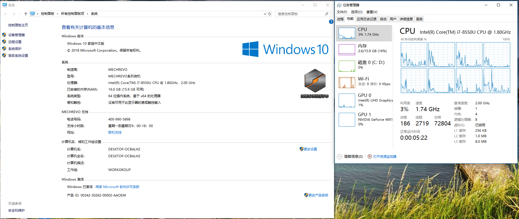Image resolution: width=519 pixels, height=219 pixels.
Task: Open Device Manager shield link in sidebar
Action: (x=16, y=35)
